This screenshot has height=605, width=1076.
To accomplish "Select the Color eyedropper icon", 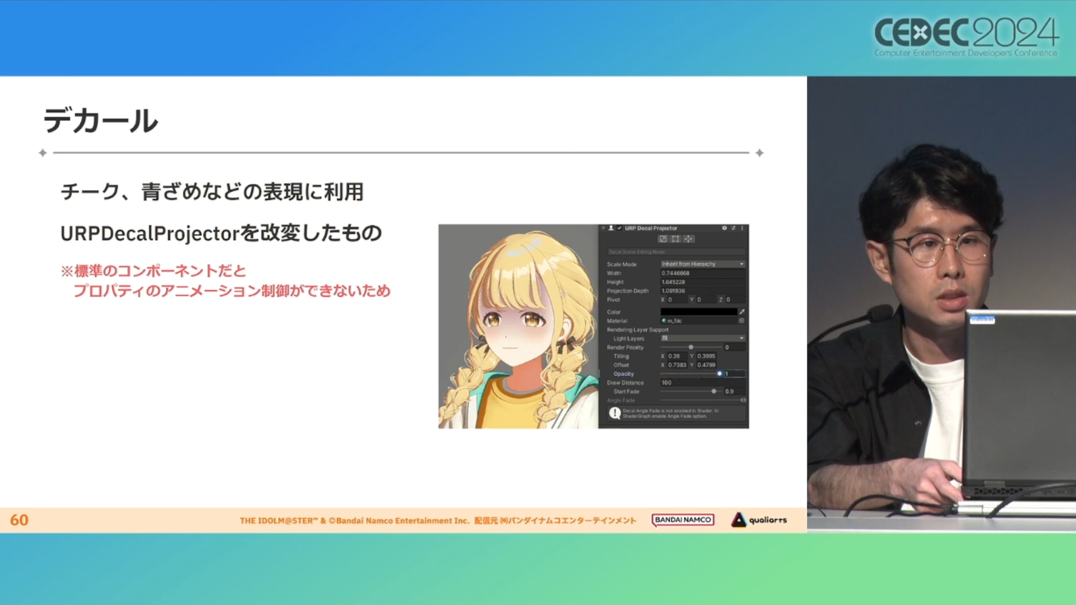I will (742, 312).
